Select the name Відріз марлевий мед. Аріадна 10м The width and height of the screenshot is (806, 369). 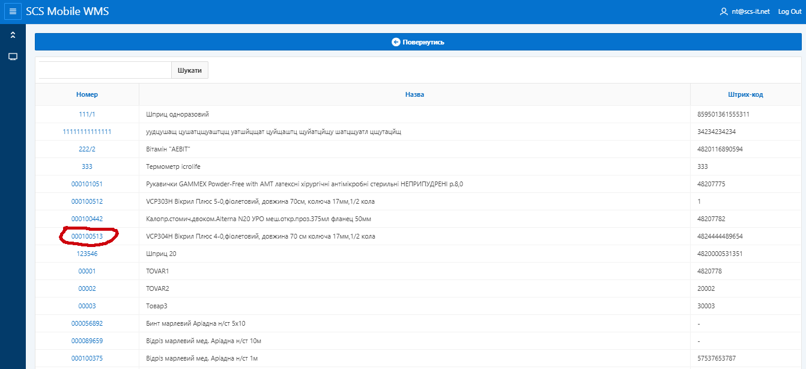tap(204, 341)
